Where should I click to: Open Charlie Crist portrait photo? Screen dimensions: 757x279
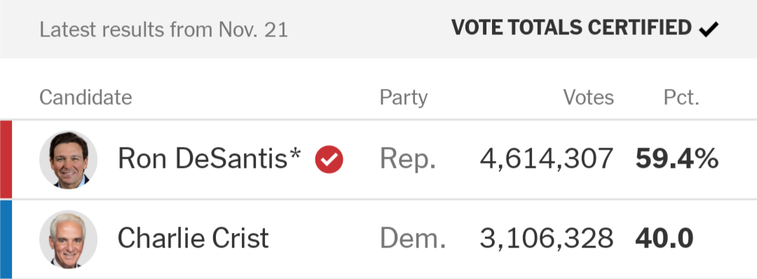tap(69, 239)
